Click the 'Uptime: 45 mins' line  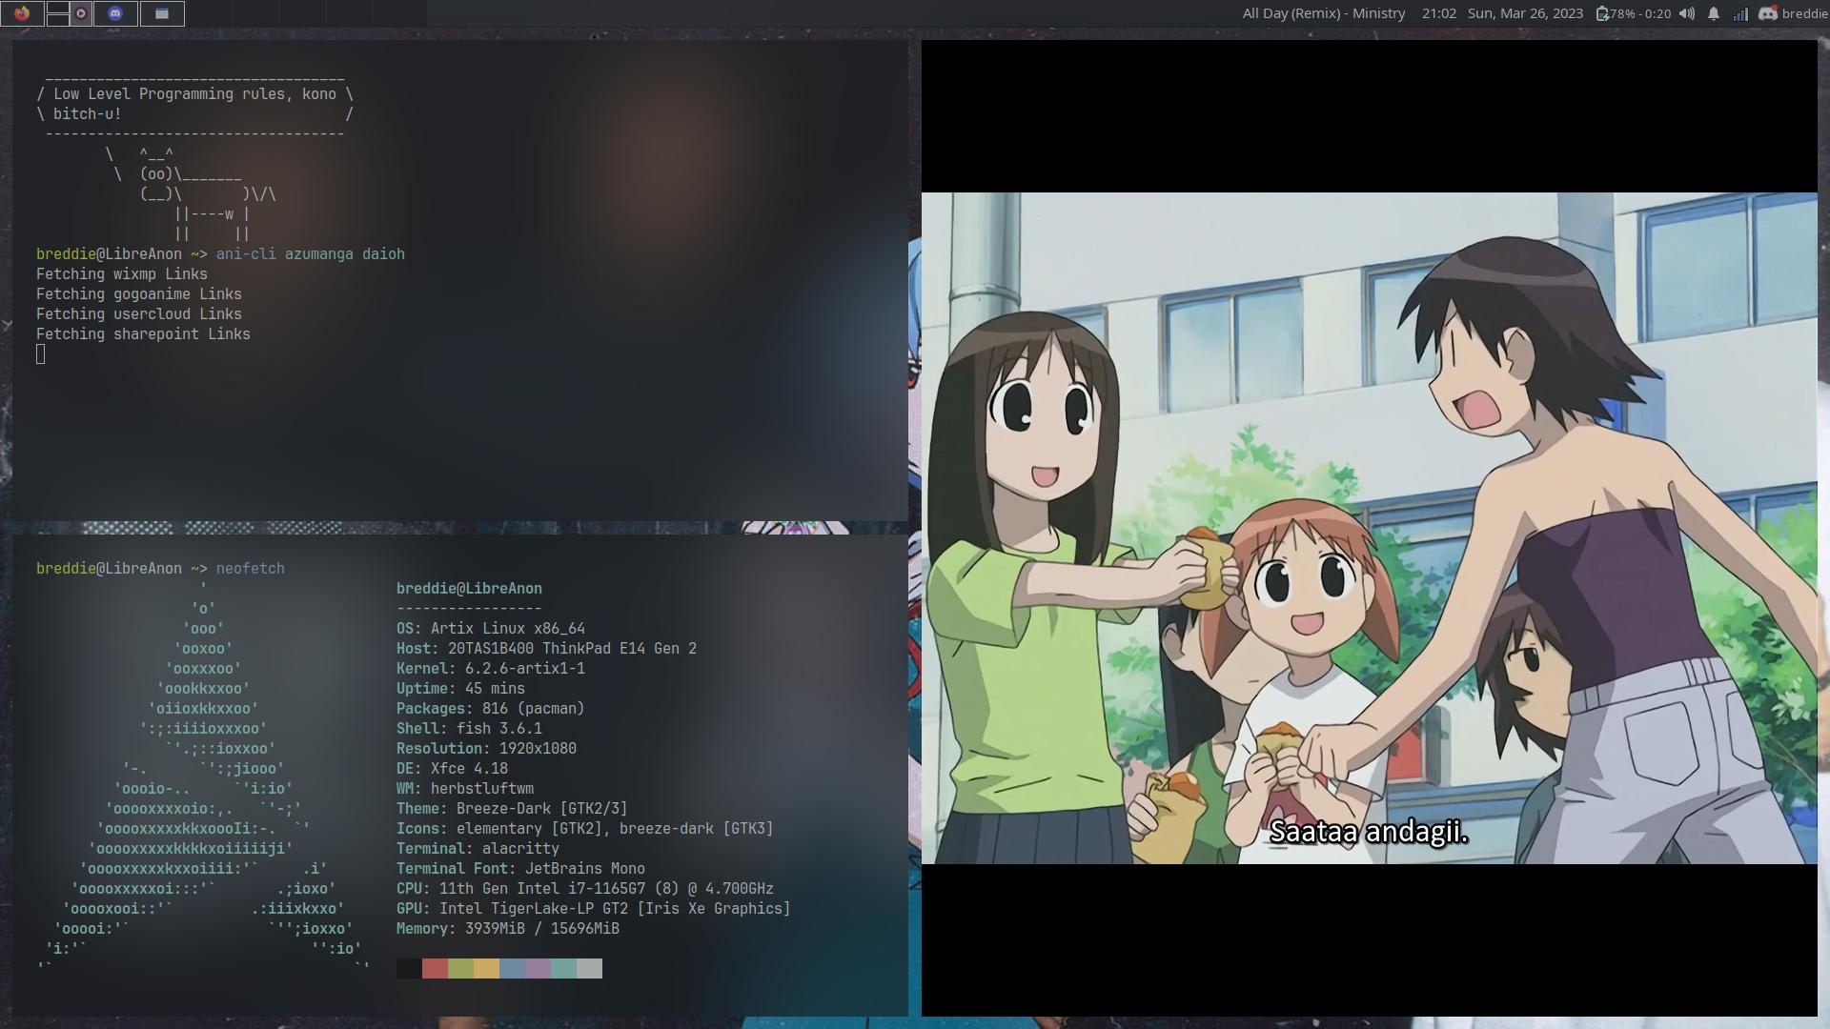click(460, 689)
